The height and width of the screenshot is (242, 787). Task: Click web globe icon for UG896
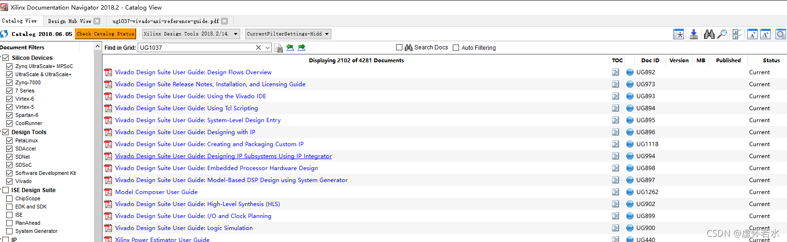[630, 132]
